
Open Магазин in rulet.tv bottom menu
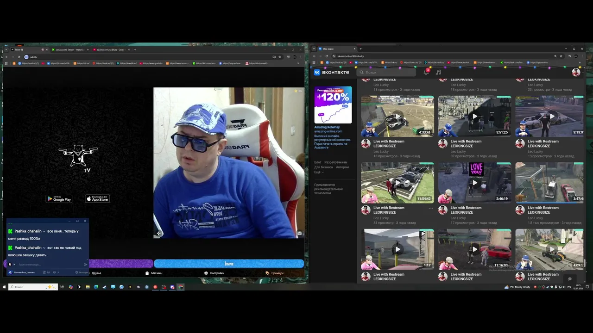point(154,273)
